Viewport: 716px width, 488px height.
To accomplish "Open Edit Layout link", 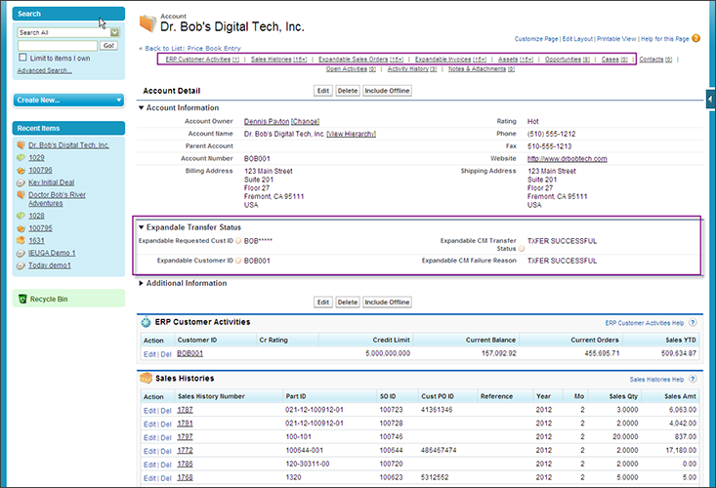I will [x=577, y=39].
